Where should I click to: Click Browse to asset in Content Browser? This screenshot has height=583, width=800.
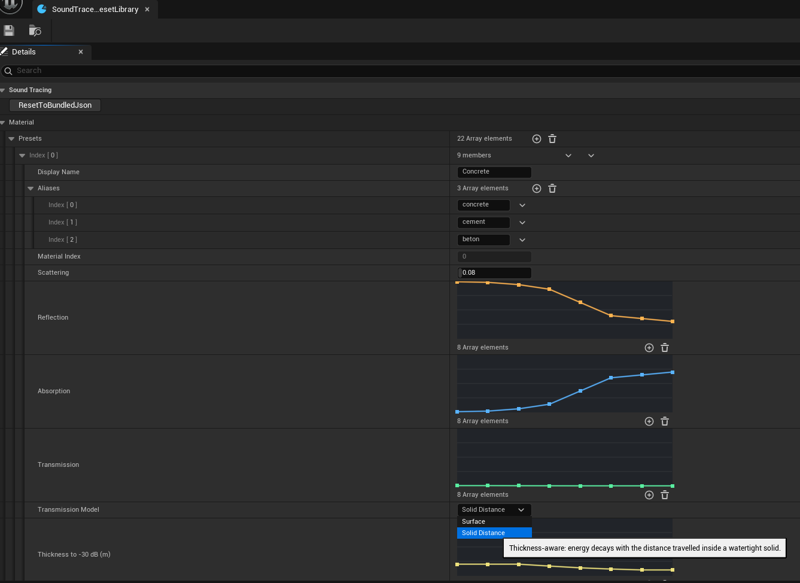(x=35, y=31)
